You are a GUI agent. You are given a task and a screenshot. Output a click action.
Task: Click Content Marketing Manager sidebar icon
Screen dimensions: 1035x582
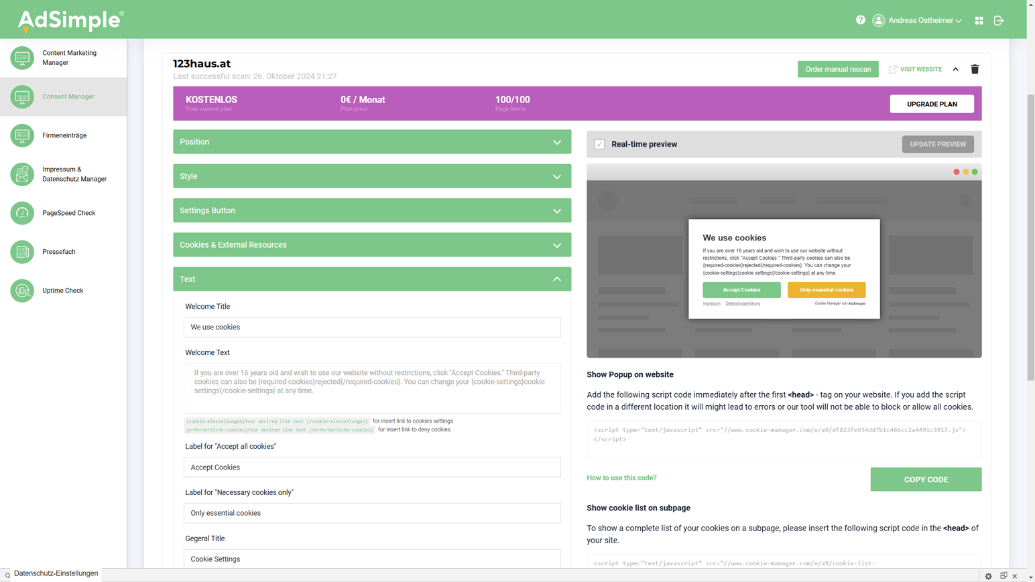22,58
